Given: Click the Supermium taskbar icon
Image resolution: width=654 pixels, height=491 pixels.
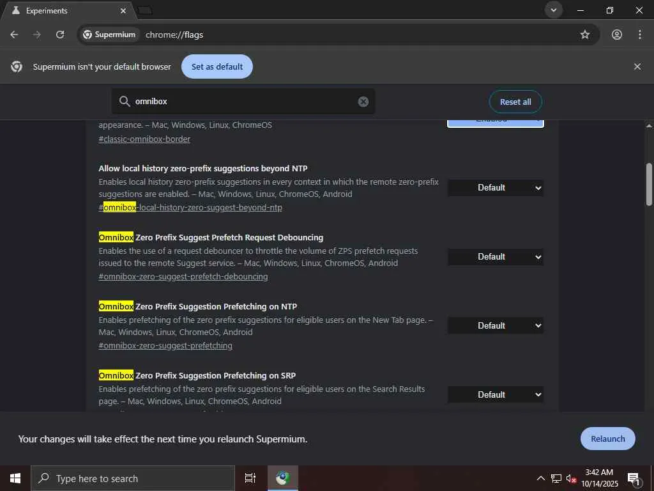Looking at the screenshot, I should pyautogui.click(x=283, y=478).
